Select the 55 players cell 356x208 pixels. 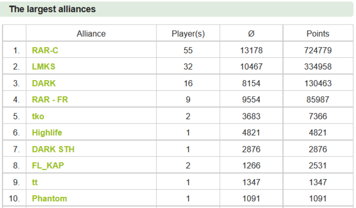coord(188,50)
